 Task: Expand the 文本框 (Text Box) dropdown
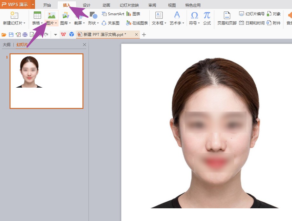[165, 23]
